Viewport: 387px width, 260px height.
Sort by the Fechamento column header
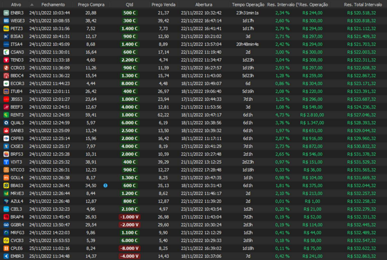click(x=53, y=5)
